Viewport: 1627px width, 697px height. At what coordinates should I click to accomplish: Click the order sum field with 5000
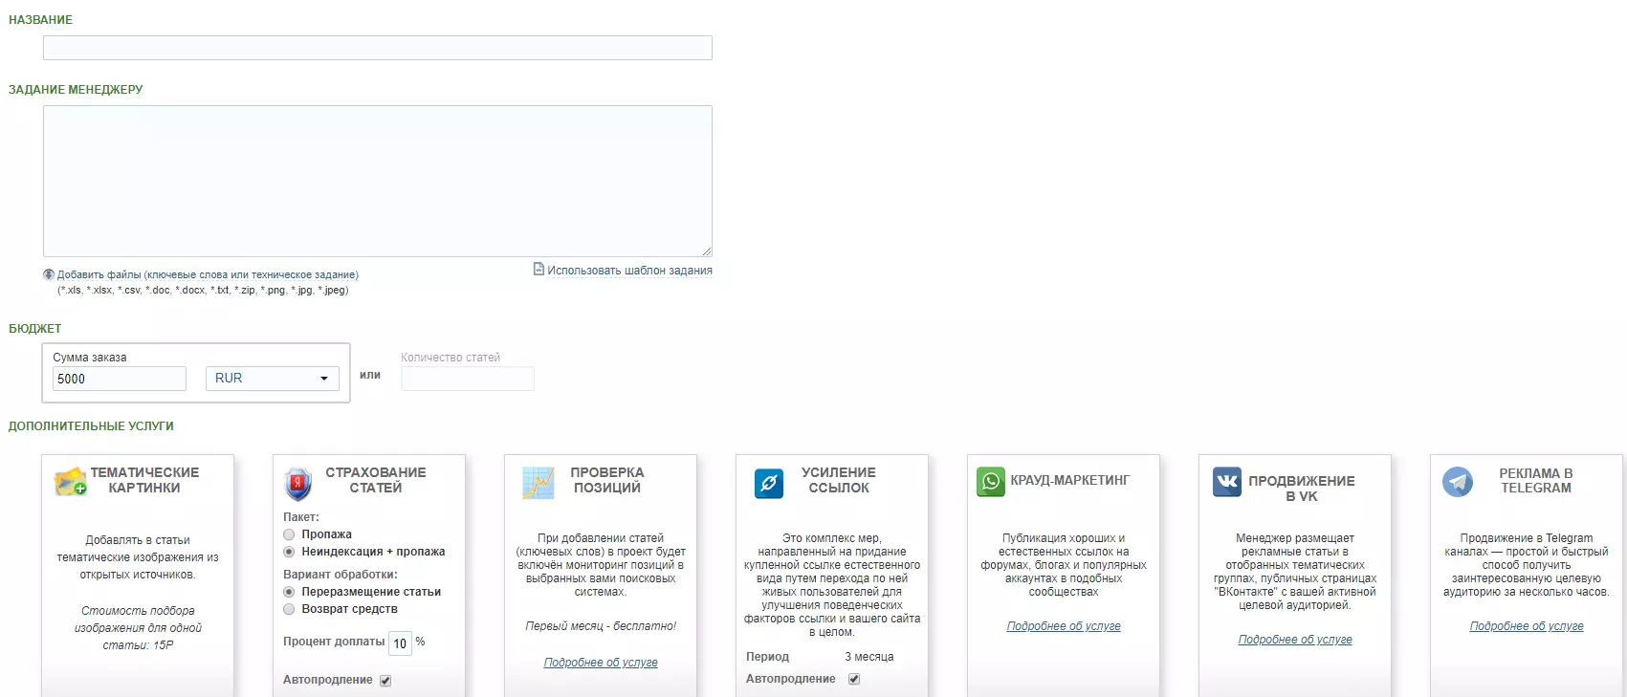120,379
